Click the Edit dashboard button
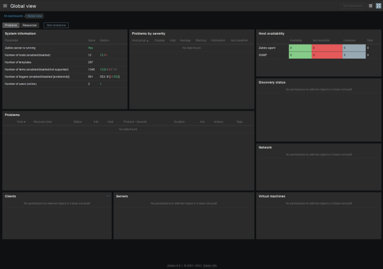 tap(353, 6)
